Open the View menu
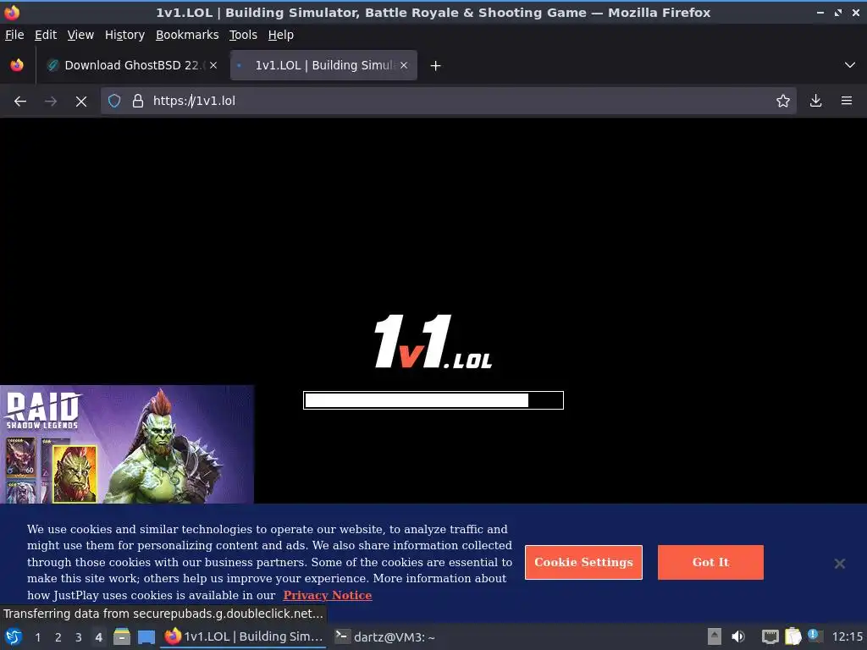Viewport: 867px width, 650px height. pos(80,35)
